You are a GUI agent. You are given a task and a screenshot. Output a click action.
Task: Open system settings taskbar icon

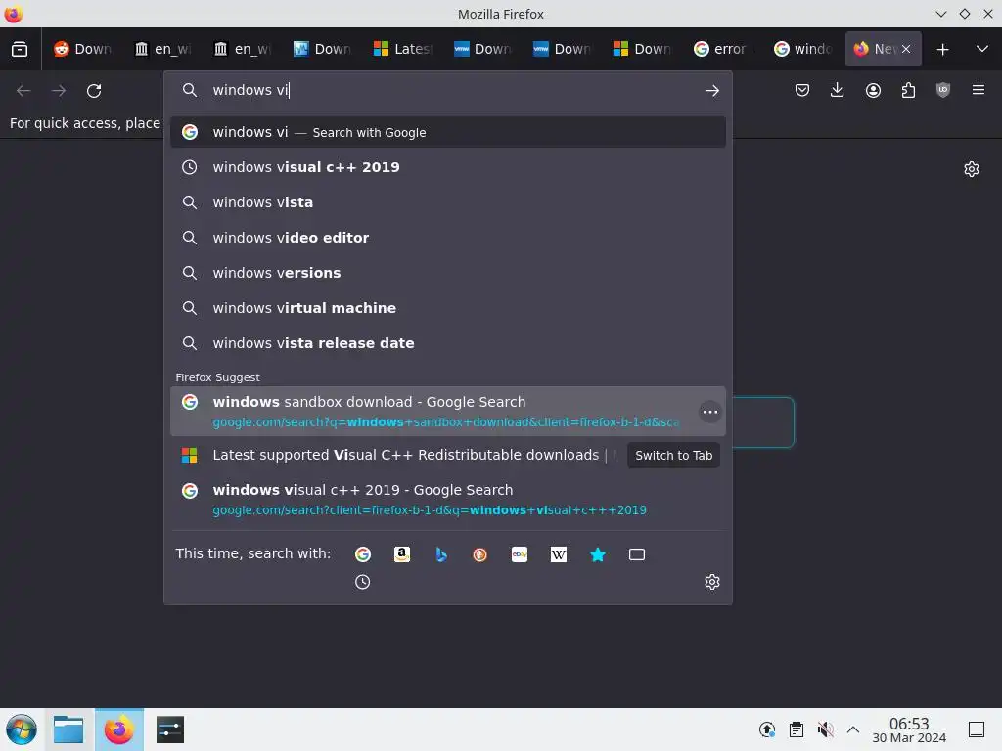point(170,729)
